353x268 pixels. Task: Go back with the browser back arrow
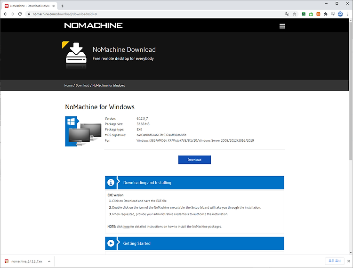pyautogui.click(x=5, y=14)
